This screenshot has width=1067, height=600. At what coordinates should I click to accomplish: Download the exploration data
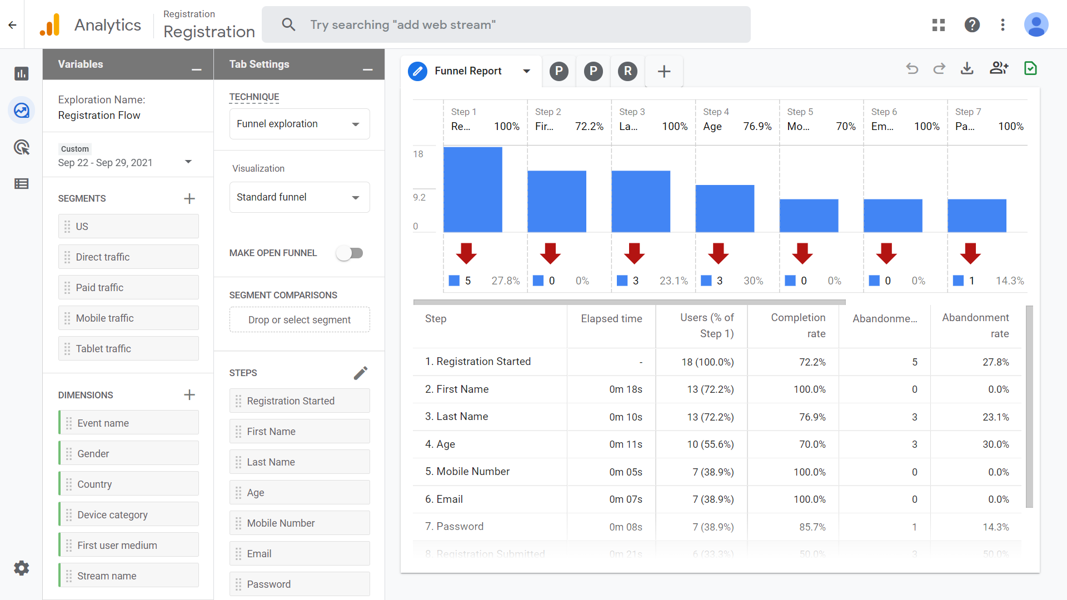click(967, 68)
